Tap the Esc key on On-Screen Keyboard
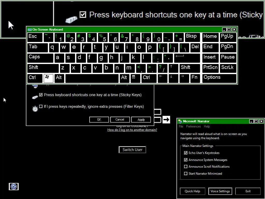 point(35,37)
